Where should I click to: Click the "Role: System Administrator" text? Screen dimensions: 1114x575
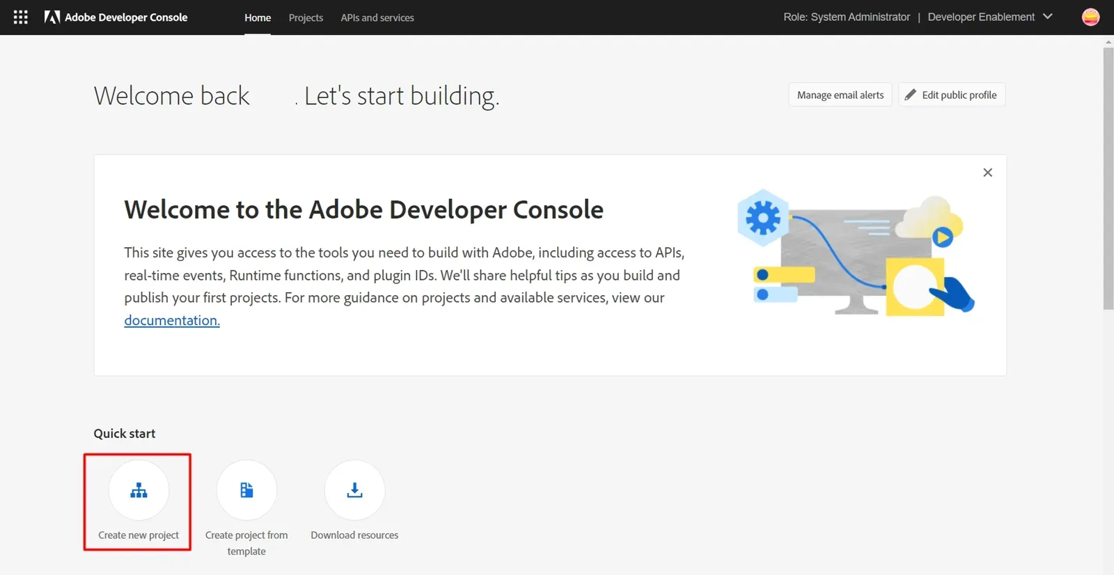tap(847, 17)
